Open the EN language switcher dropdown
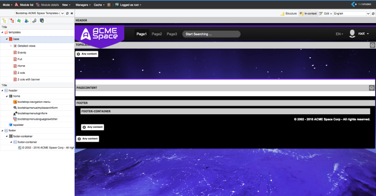 [339, 34]
